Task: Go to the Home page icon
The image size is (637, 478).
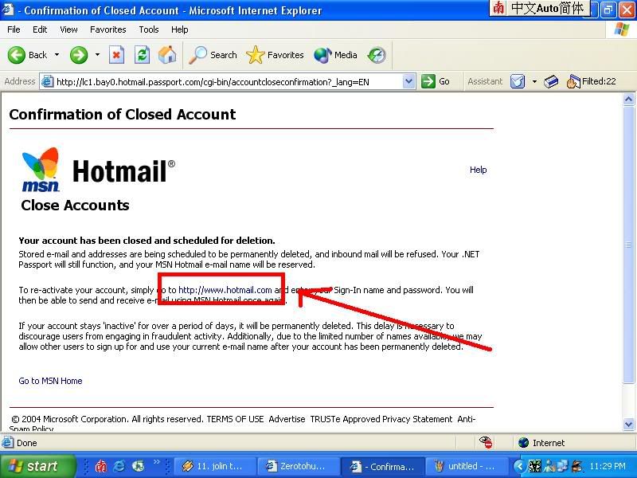Action: (x=167, y=55)
